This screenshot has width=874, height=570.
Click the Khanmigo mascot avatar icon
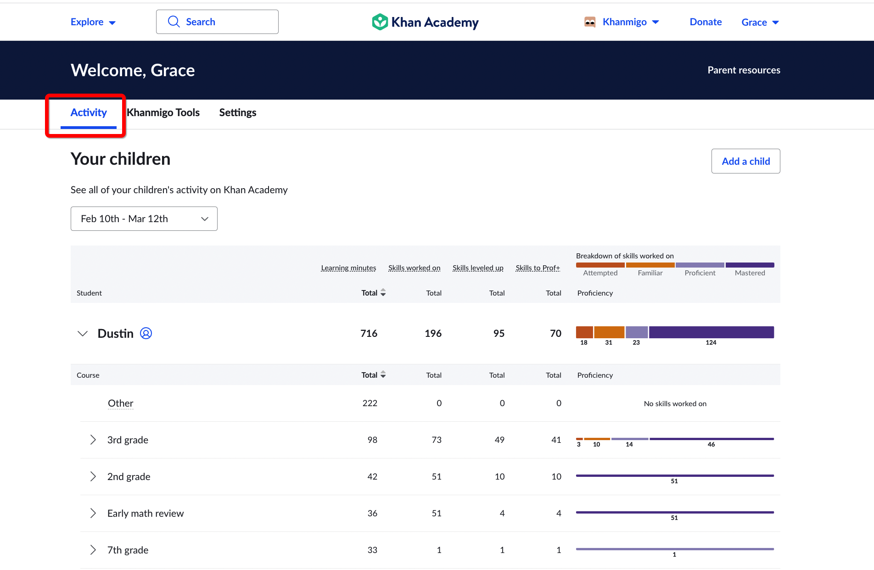(590, 22)
